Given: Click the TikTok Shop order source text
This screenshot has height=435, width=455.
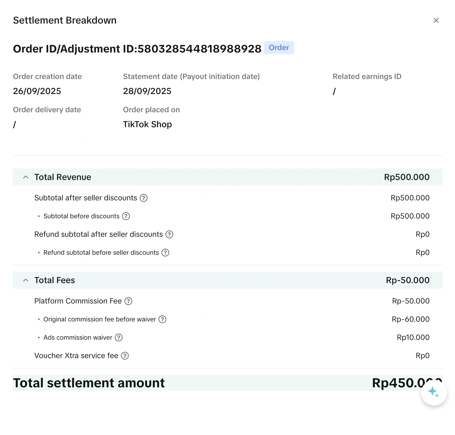Looking at the screenshot, I should coord(147,124).
